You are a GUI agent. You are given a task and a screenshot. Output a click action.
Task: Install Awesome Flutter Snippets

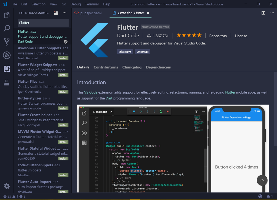(x=63, y=58)
